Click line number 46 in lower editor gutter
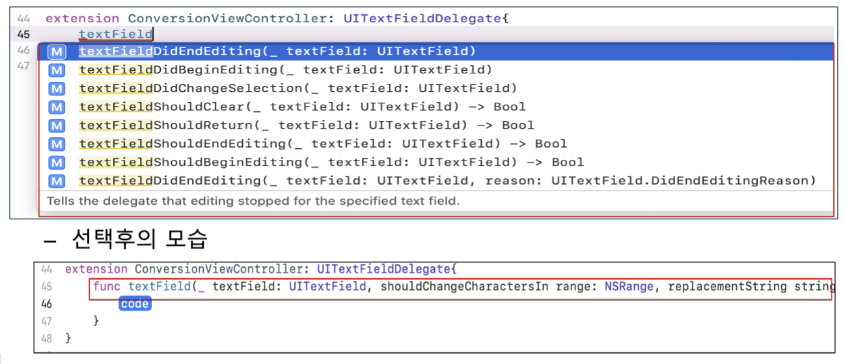 pos(46,304)
